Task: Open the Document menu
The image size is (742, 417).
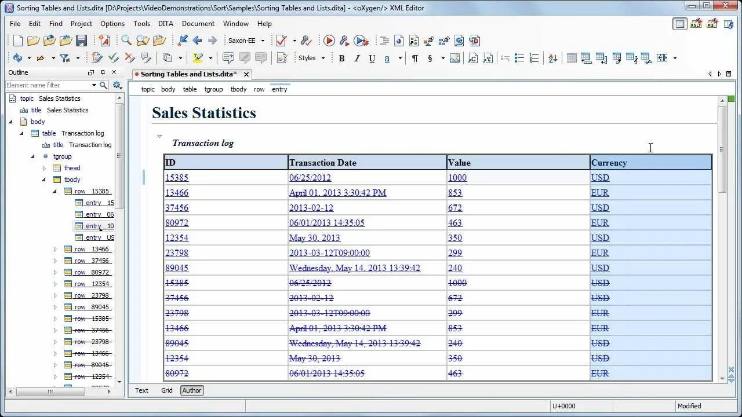Action: click(198, 24)
